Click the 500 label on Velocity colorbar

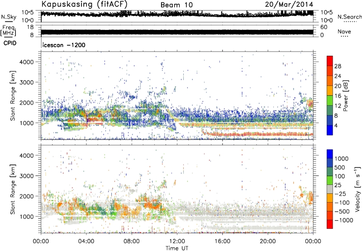pos(340,167)
